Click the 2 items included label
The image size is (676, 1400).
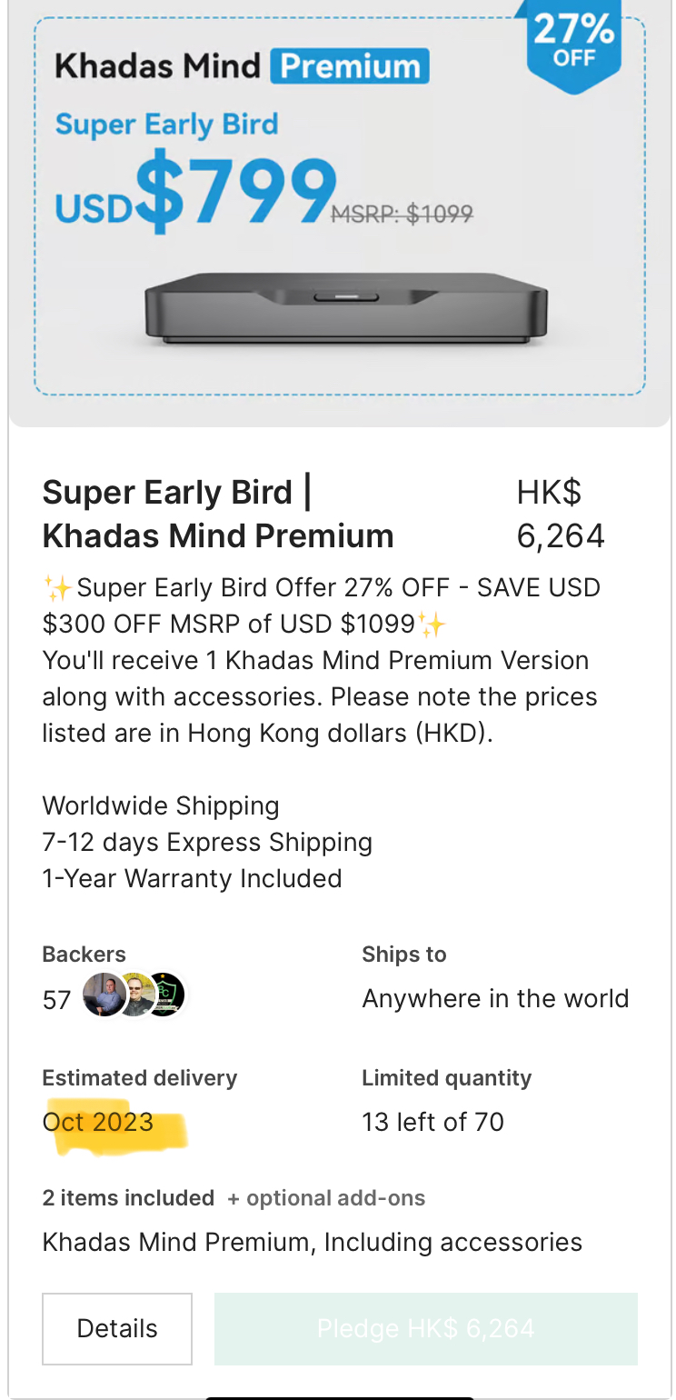[x=128, y=1198]
